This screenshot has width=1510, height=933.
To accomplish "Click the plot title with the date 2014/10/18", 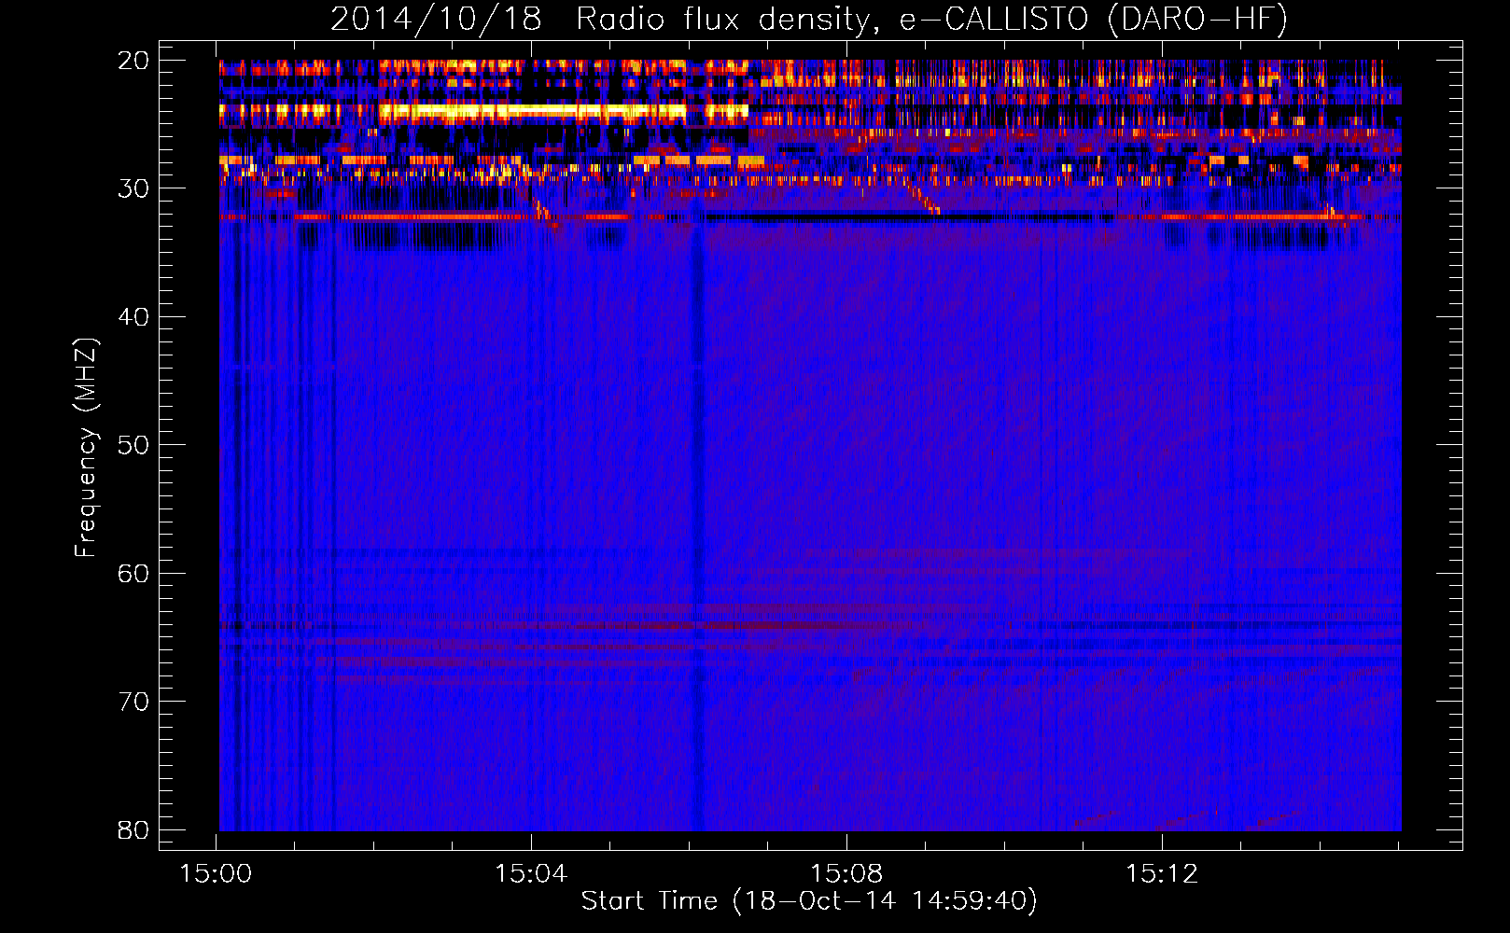I will tap(809, 20).
